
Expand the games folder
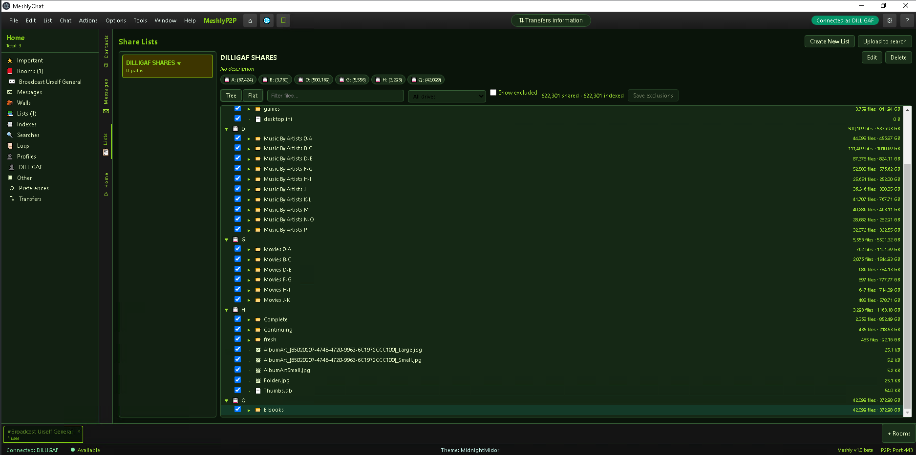[x=249, y=109]
